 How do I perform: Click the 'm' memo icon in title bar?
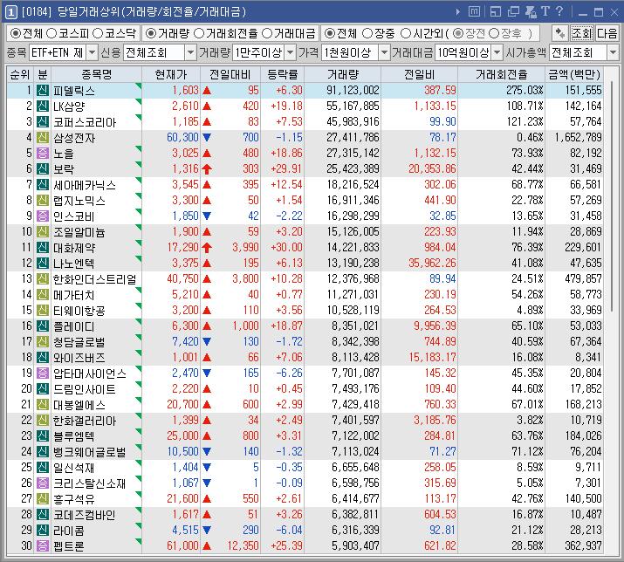click(474, 11)
